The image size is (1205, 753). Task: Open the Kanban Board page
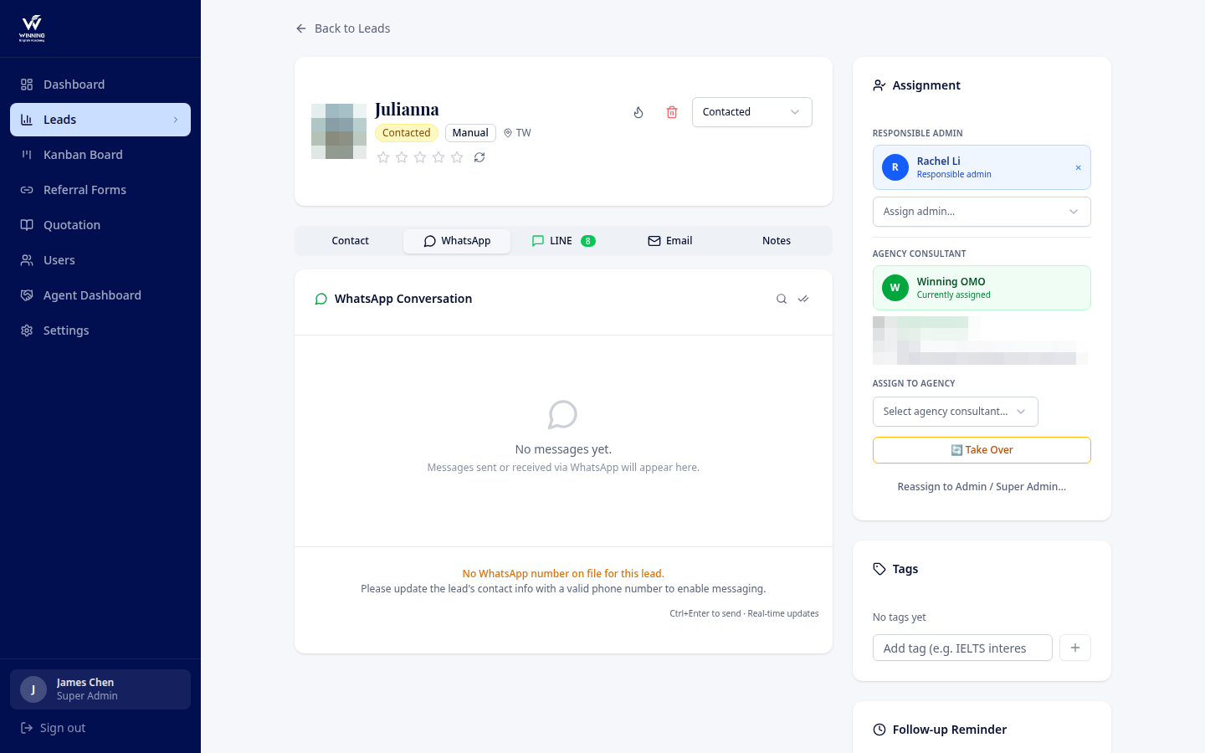tap(100, 155)
